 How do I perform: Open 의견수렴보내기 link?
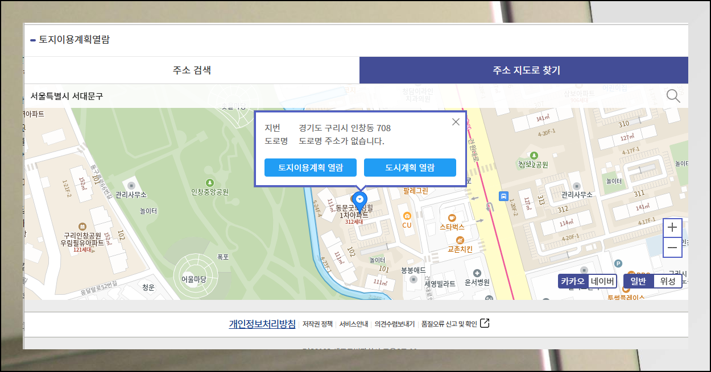click(395, 324)
